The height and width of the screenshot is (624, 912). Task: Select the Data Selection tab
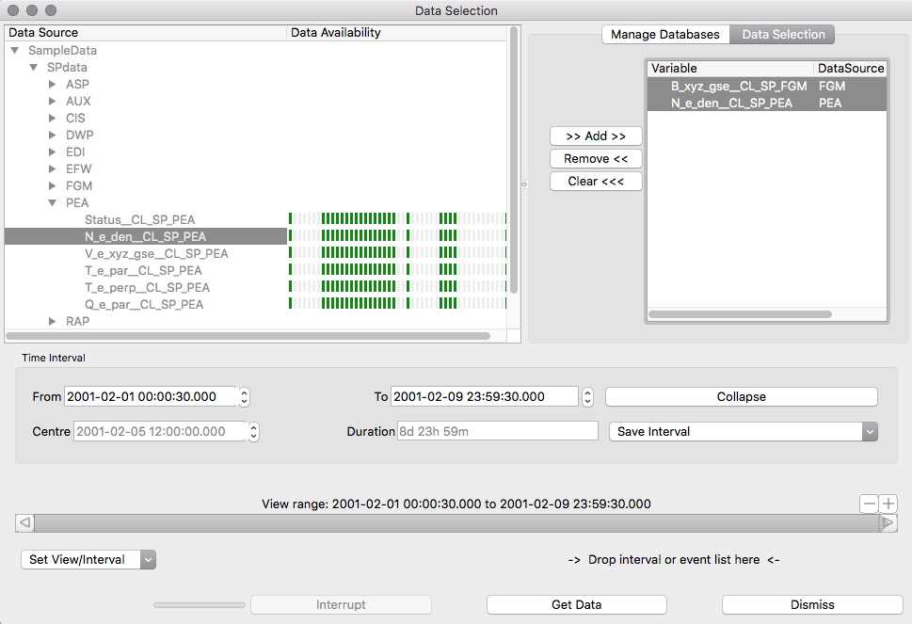pos(783,35)
